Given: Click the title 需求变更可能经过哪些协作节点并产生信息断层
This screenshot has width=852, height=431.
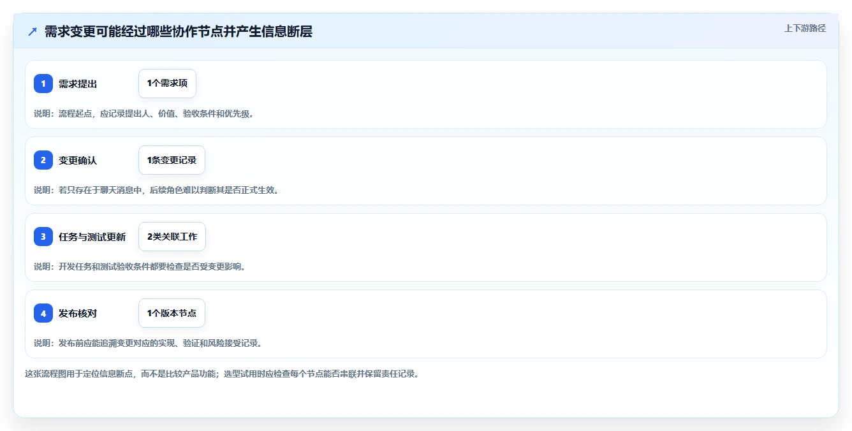Looking at the screenshot, I should (179, 32).
